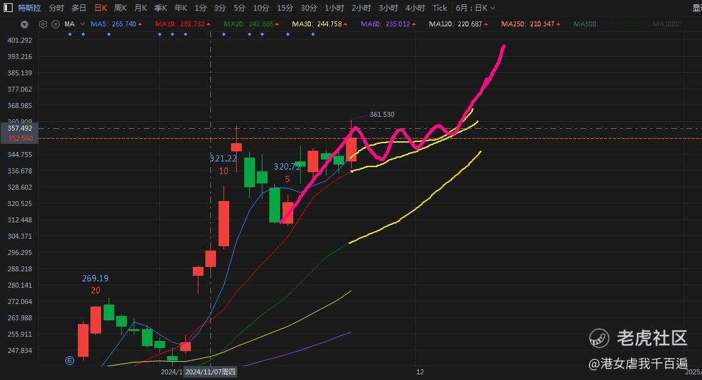Expand the 6月：日K range dropdown

click(x=475, y=8)
